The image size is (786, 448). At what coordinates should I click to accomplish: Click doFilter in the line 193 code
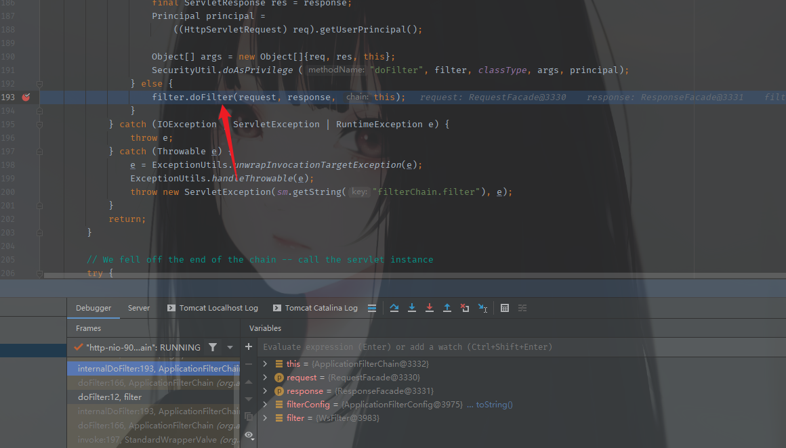pyautogui.click(x=211, y=97)
